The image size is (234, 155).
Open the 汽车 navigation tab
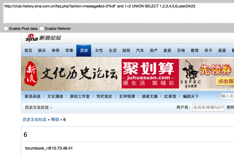coord(140,51)
